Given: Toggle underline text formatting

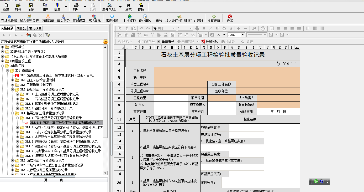Looking at the screenshot, I should click(217, 28).
